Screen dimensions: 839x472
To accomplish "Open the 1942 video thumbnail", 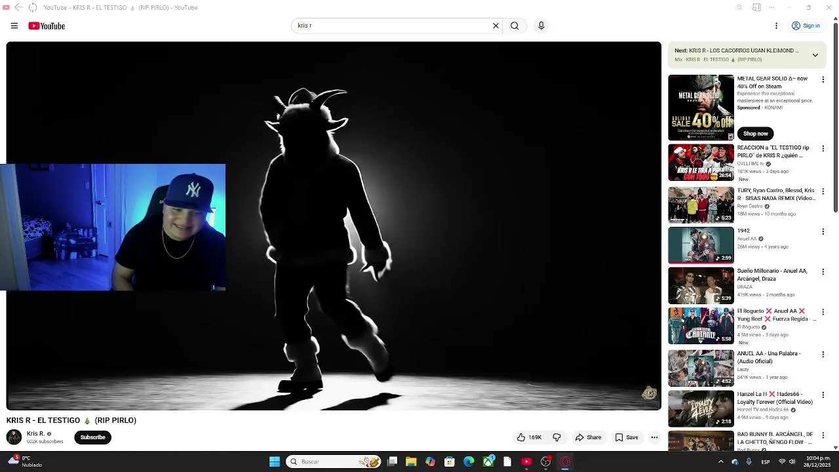I will pos(701,245).
